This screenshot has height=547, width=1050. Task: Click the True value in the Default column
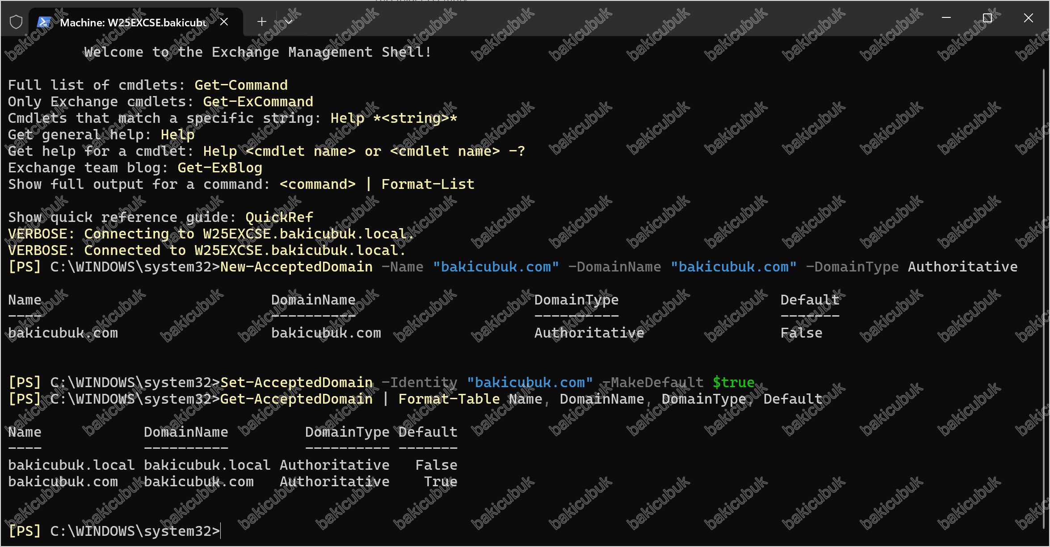click(441, 482)
